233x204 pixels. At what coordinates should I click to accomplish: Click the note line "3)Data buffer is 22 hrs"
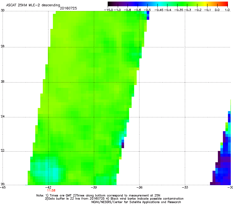point(114,199)
